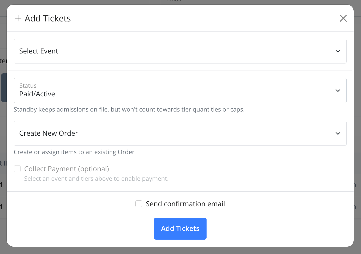Click the X dismiss icon in the header
Viewport: 361px width, 254px height.
[x=343, y=18]
